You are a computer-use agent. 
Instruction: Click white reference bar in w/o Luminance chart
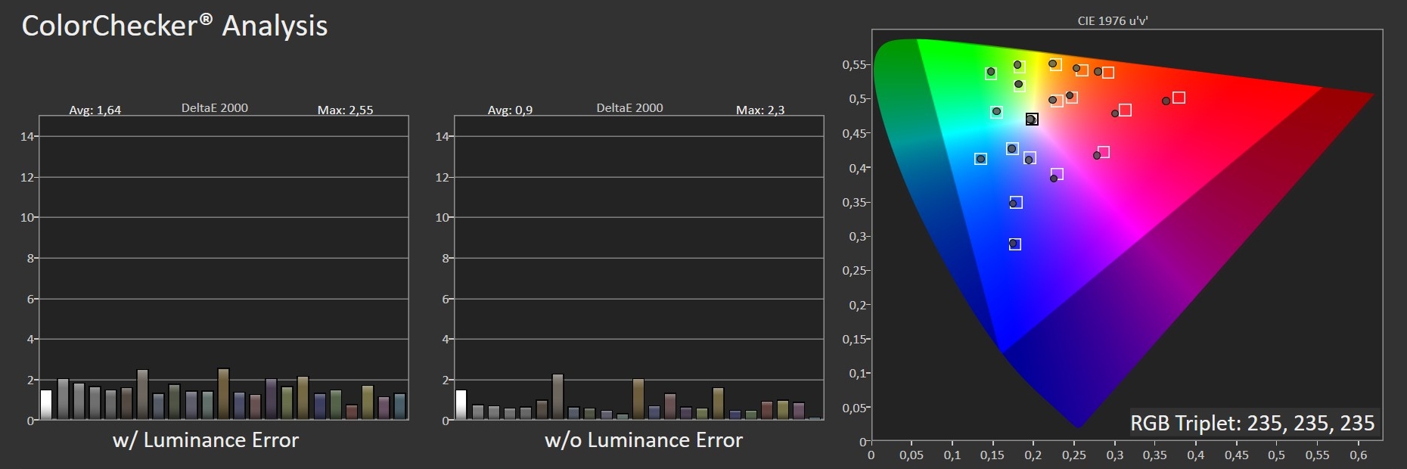click(x=461, y=405)
